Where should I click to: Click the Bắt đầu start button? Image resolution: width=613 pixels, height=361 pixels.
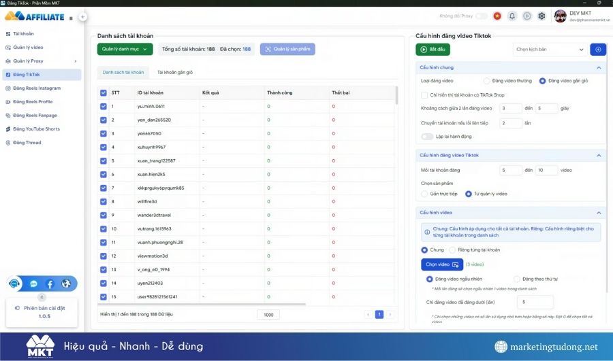433,50
